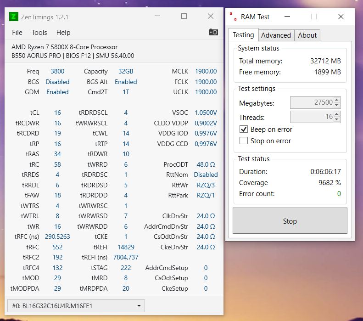Viewport: 363px width, 321px height.
Task: Click the red RAM Test app icon
Action: (x=233, y=17)
